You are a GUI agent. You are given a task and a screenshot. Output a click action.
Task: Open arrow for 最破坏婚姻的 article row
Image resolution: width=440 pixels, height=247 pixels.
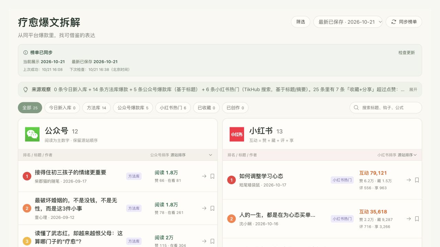204,208
